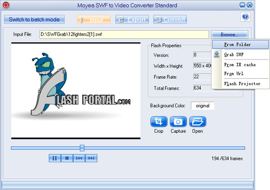Click the Flash Portal preview image
The height and width of the screenshot is (190, 270).
76,90
